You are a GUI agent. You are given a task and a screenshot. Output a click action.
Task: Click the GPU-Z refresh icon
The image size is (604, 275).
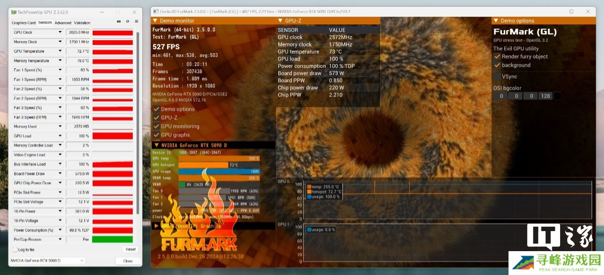pyautogui.click(x=127, y=21)
